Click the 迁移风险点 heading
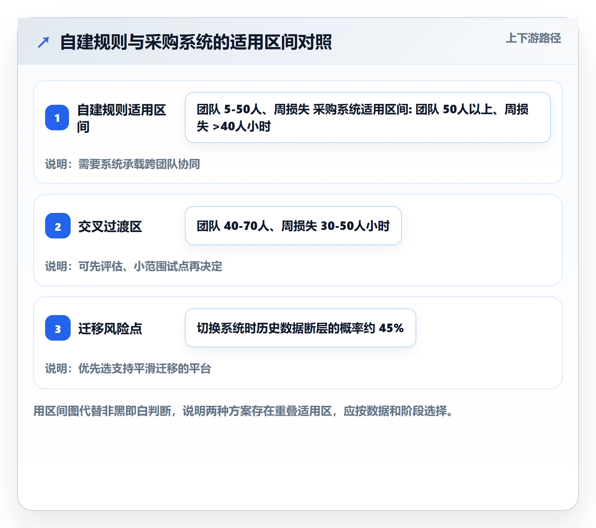This screenshot has width=596, height=528. pyautogui.click(x=110, y=328)
